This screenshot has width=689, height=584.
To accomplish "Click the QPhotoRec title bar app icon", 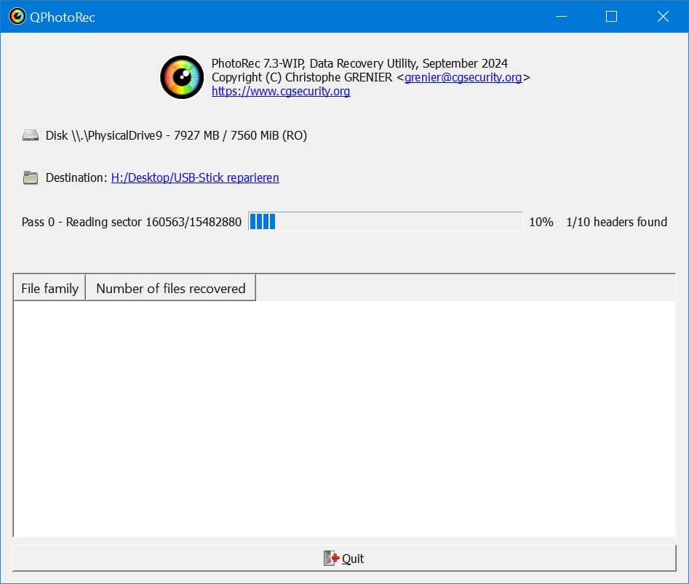I will coord(17,17).
